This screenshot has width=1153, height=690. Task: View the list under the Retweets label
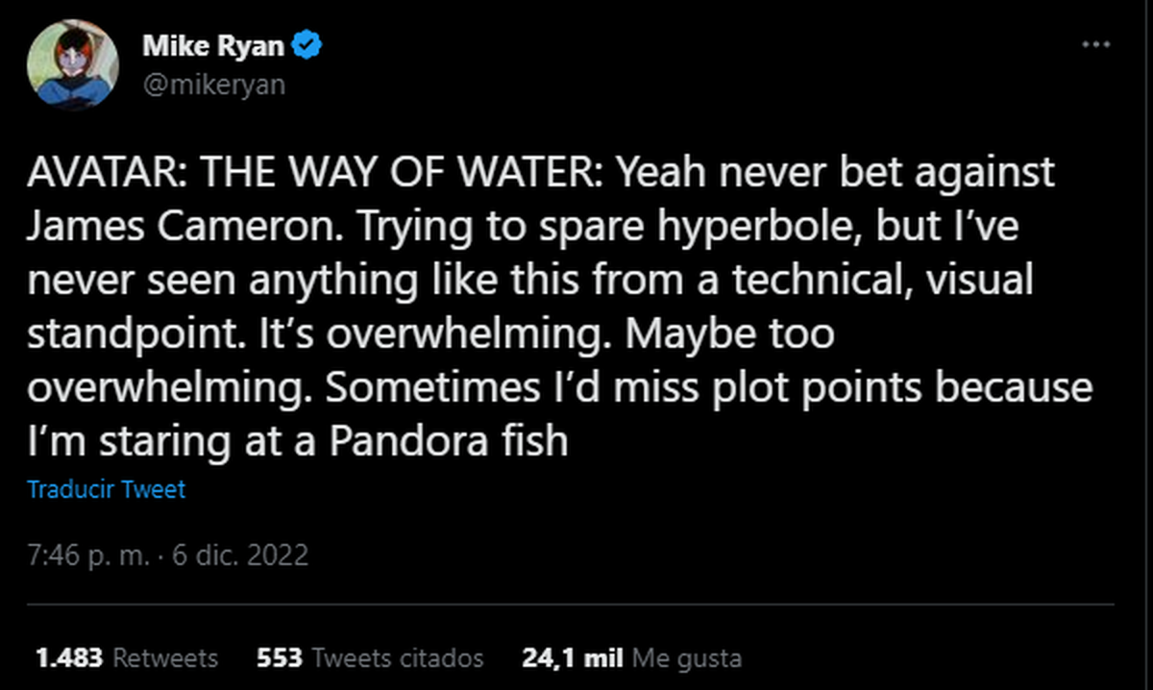click(166, 658)
